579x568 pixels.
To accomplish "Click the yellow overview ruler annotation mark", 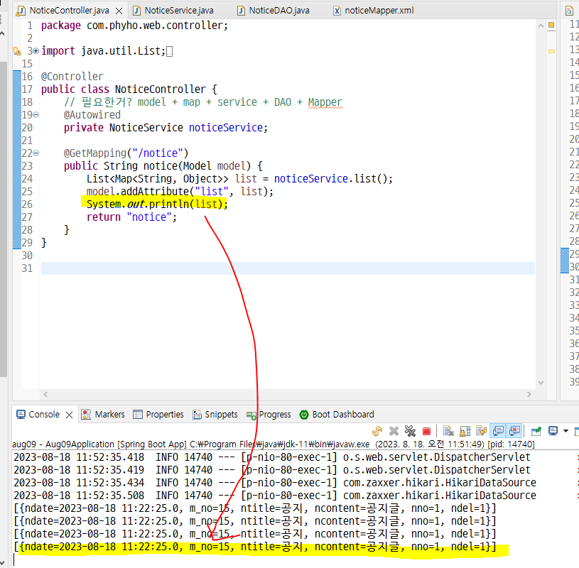I will (551, 52).
